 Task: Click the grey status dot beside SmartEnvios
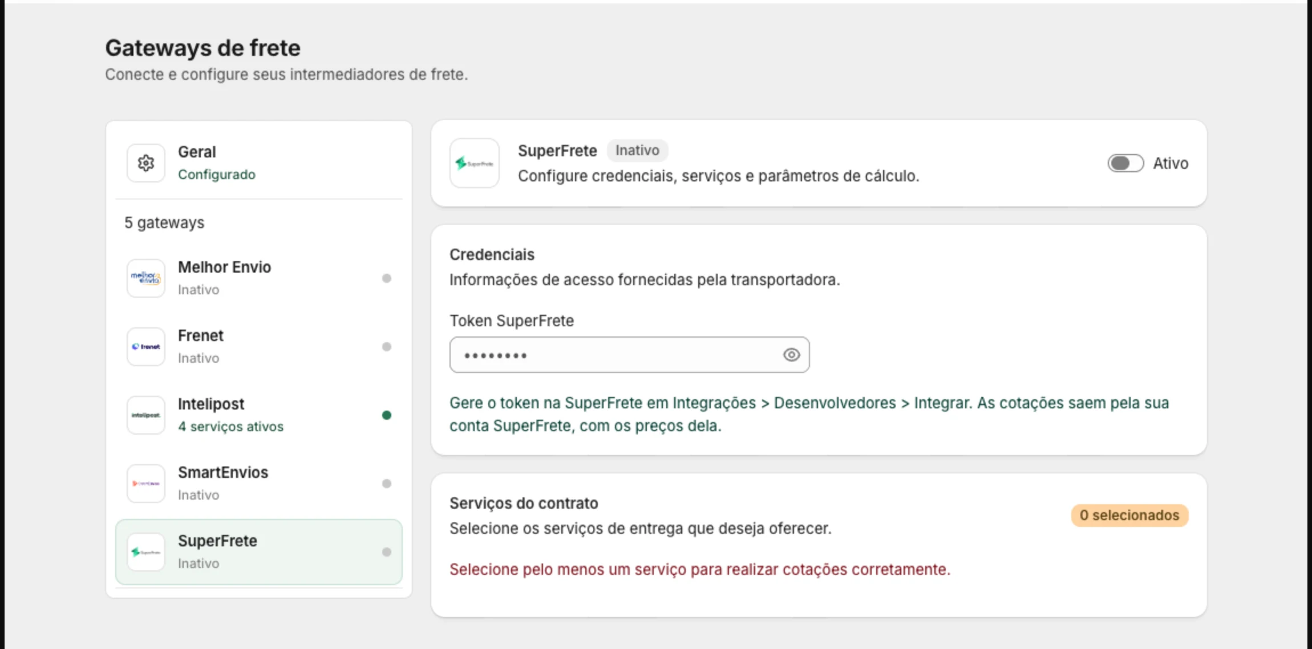[387, 484]
